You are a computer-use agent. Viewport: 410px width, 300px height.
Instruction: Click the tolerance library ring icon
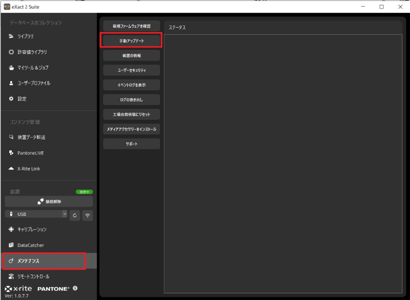[11, 52]
